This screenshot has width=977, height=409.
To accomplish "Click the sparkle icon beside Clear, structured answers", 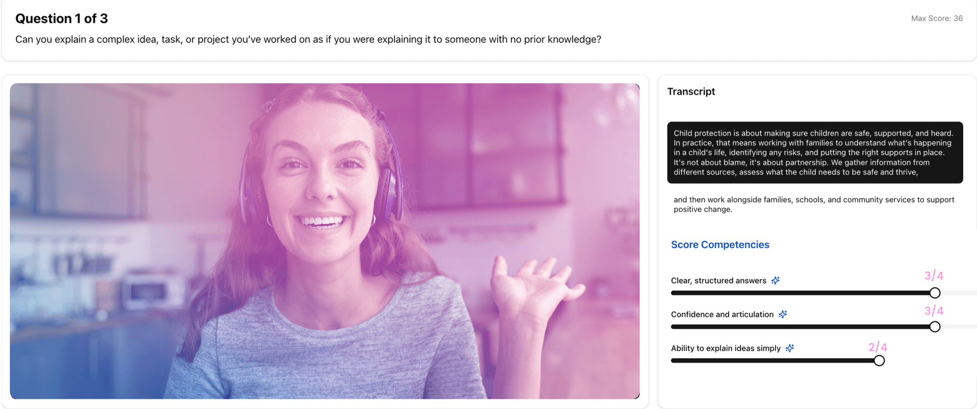I will [775, 280].
